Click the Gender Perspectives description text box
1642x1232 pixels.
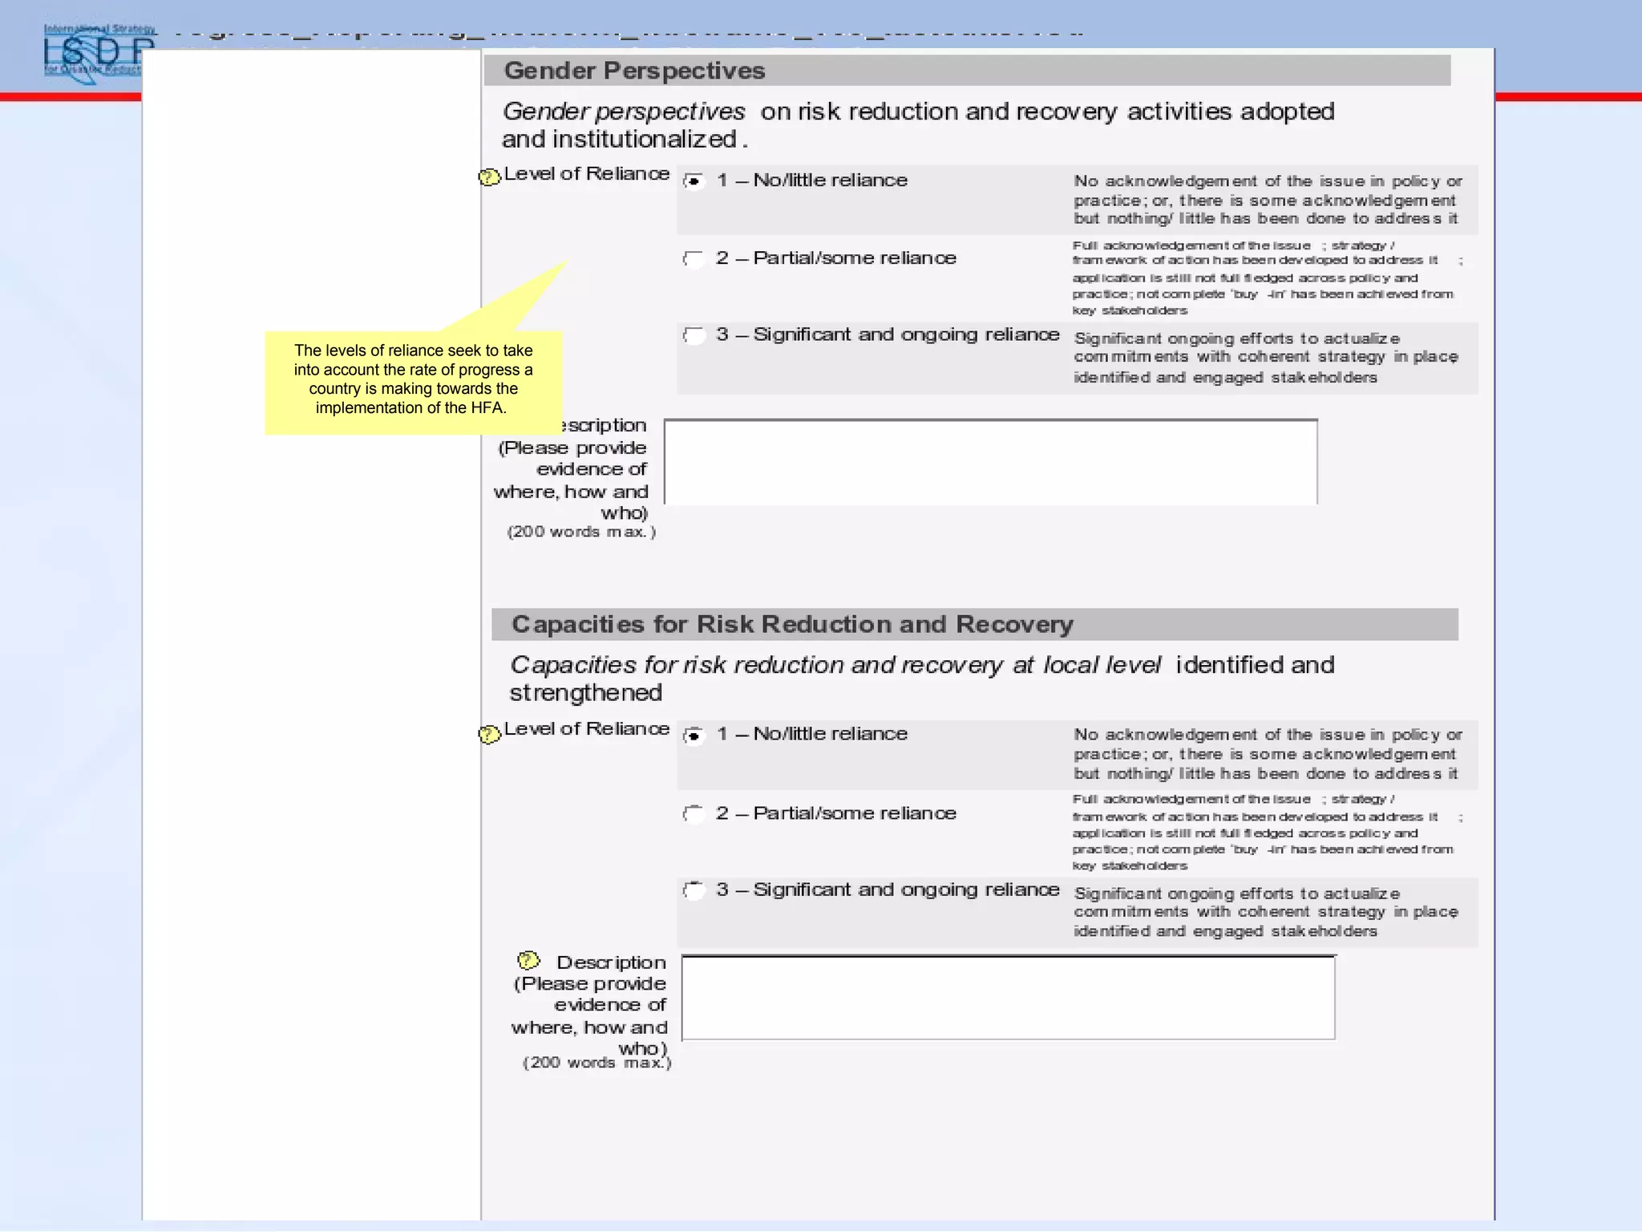point(990,462)
